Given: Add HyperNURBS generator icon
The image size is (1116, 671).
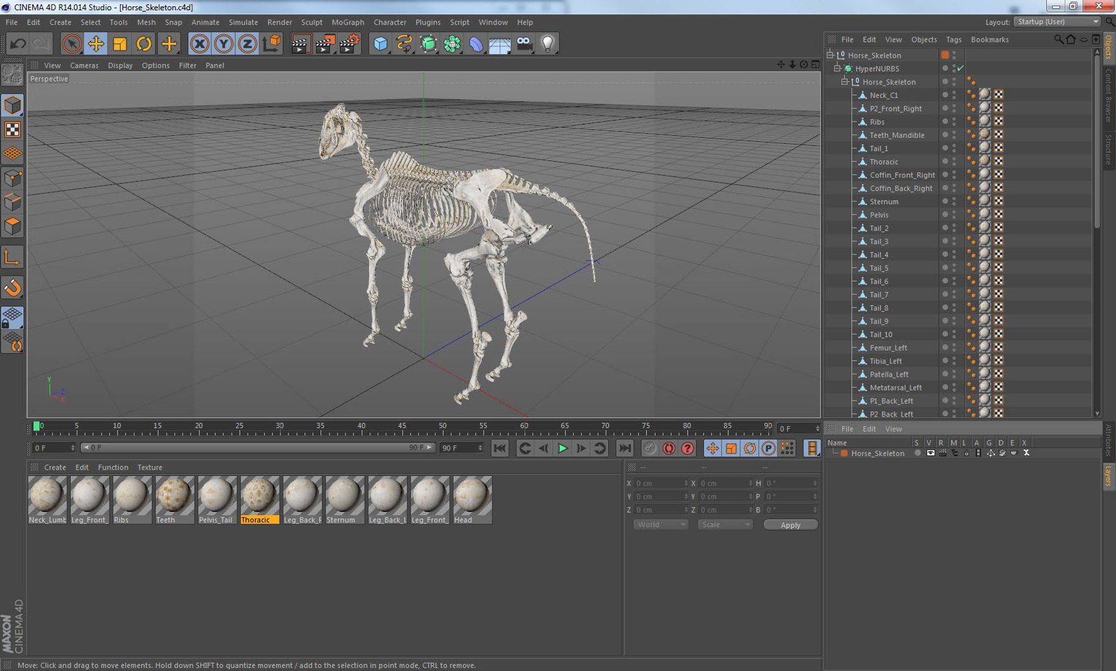Looking at the screenshot, I should (x=428, y=43).
